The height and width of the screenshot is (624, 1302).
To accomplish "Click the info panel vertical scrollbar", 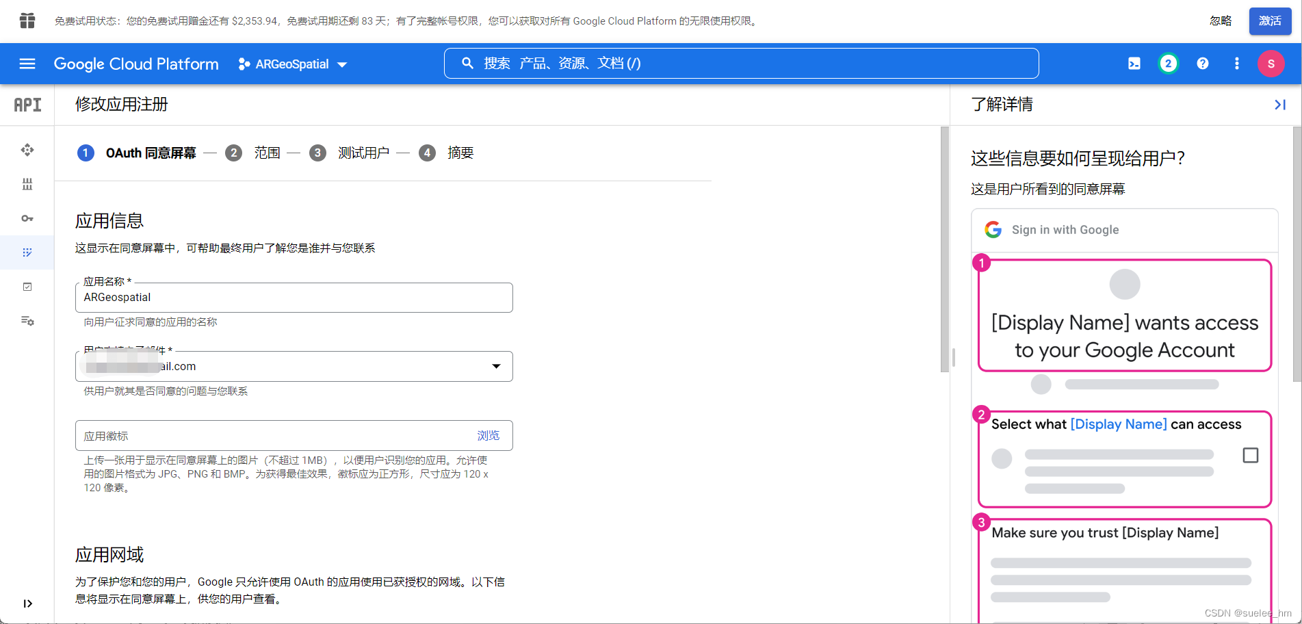I will pos(1297,253).
